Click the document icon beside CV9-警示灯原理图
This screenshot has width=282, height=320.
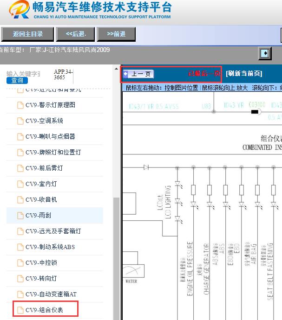(20, 105)
